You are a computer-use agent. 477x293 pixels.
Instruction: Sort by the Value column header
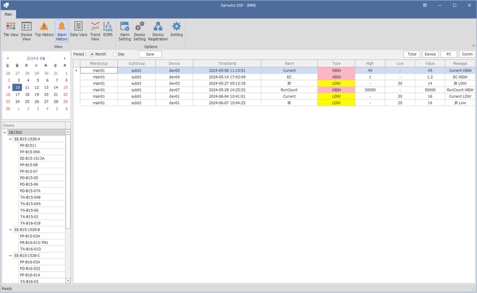[x=430, y=63]
